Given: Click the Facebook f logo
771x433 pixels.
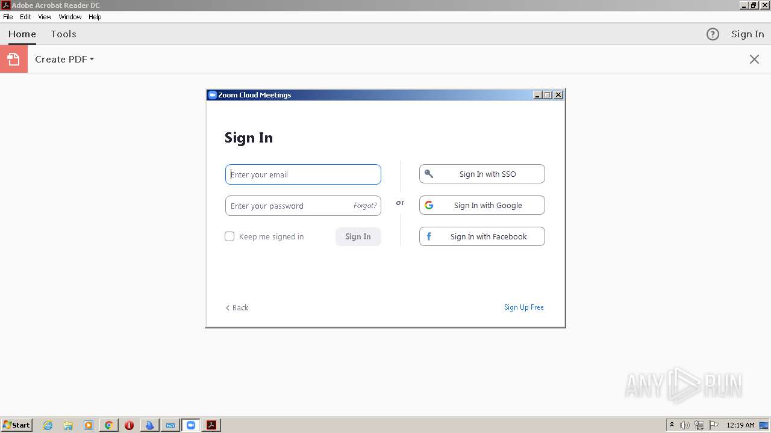Looking at the screenshot, I should click(x=429, y=236).
